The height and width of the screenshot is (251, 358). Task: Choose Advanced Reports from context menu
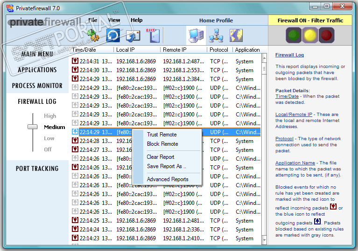[168, 179]
